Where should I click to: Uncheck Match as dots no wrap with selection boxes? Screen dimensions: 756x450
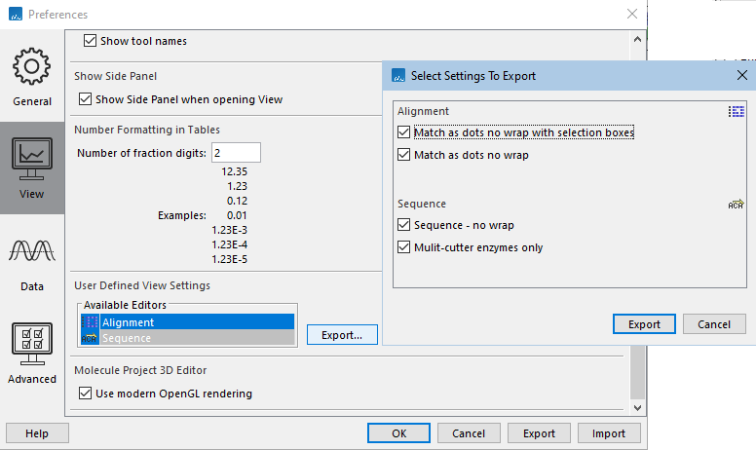click(x=404, y=132)
